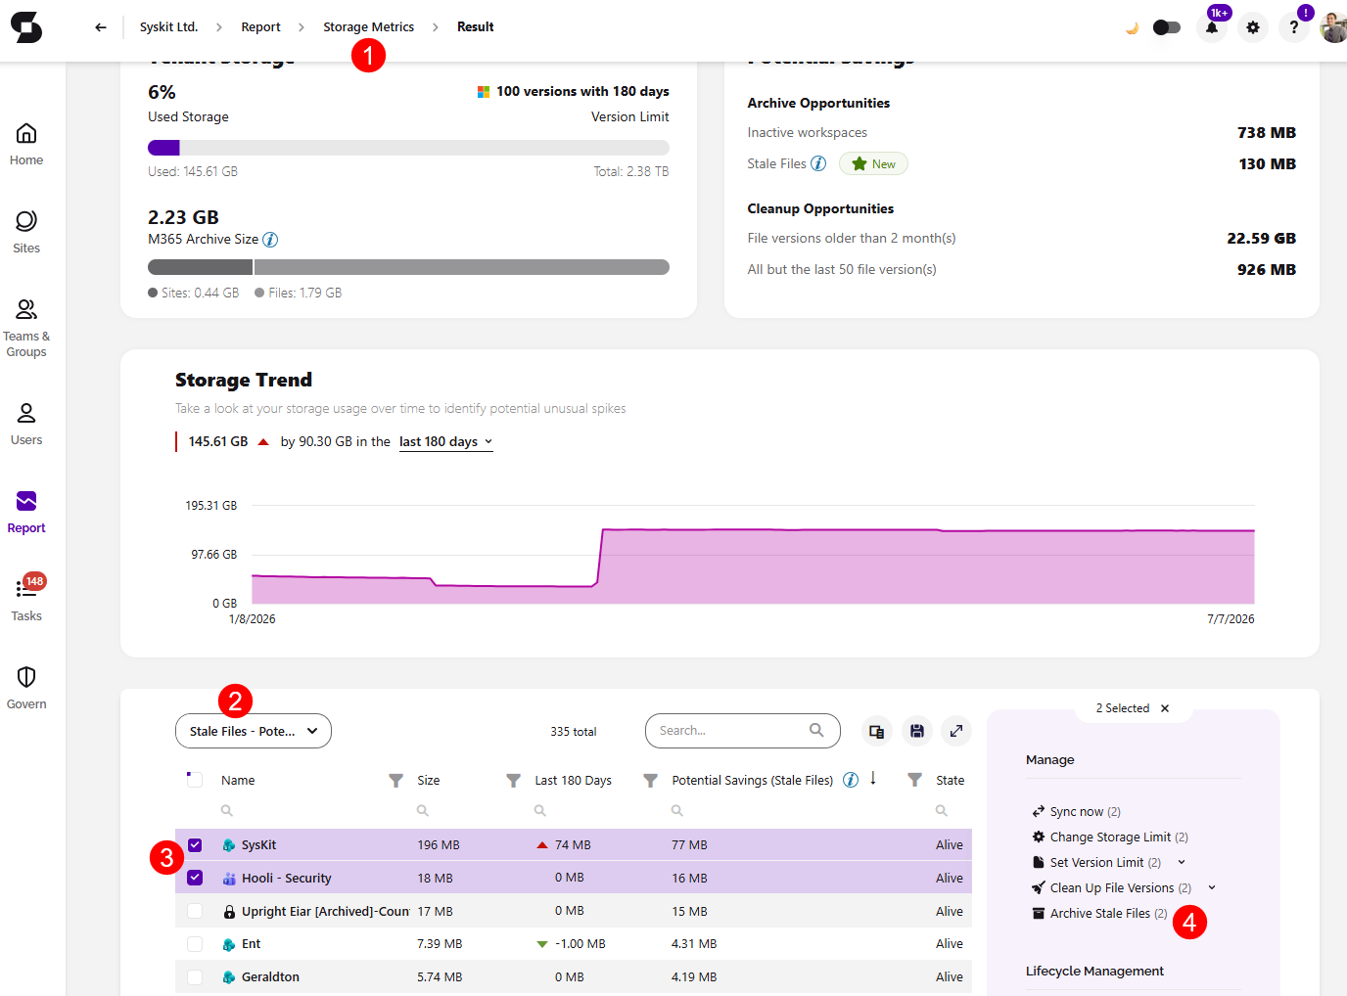Screen dimensions: 1347x996
Task: Open the Report sidebar icon
Action: click(x=26, y=501)
